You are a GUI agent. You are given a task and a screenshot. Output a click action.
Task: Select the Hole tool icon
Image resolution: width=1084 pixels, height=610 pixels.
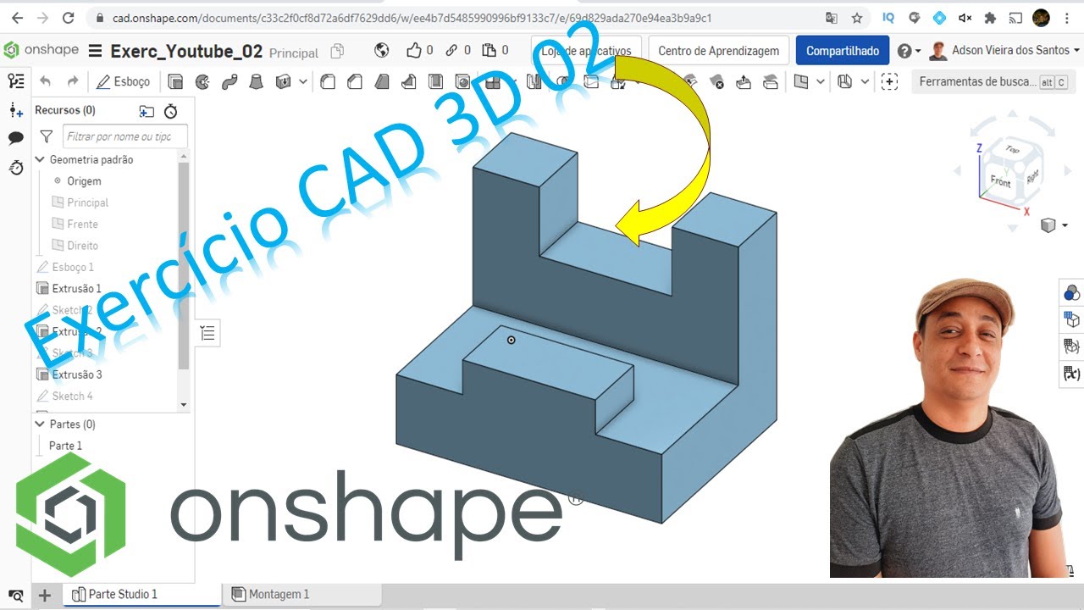click(x=462, y=81)
